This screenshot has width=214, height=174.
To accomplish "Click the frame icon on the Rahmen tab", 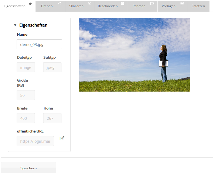I will pos(152,3).
